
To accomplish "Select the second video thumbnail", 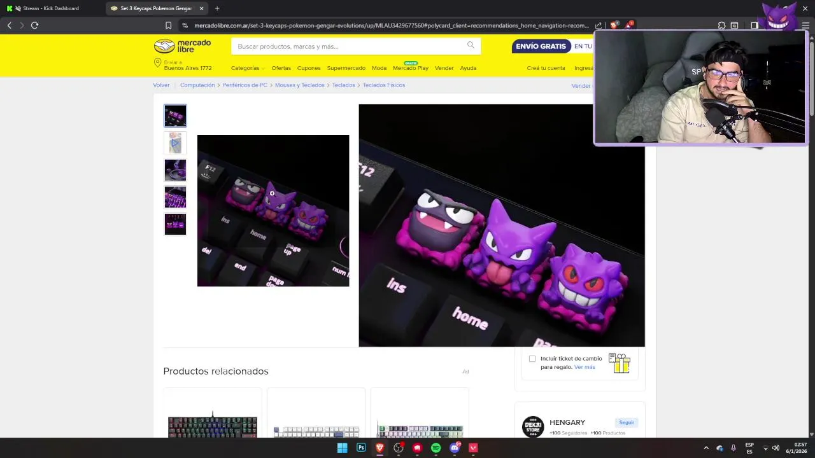I will (175, 143).
